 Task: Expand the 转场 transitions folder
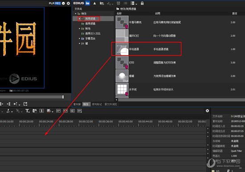pos(80,28)
